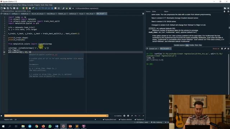
Task: Open File Explorer from taskbar
Action: (x=23, y=126)
